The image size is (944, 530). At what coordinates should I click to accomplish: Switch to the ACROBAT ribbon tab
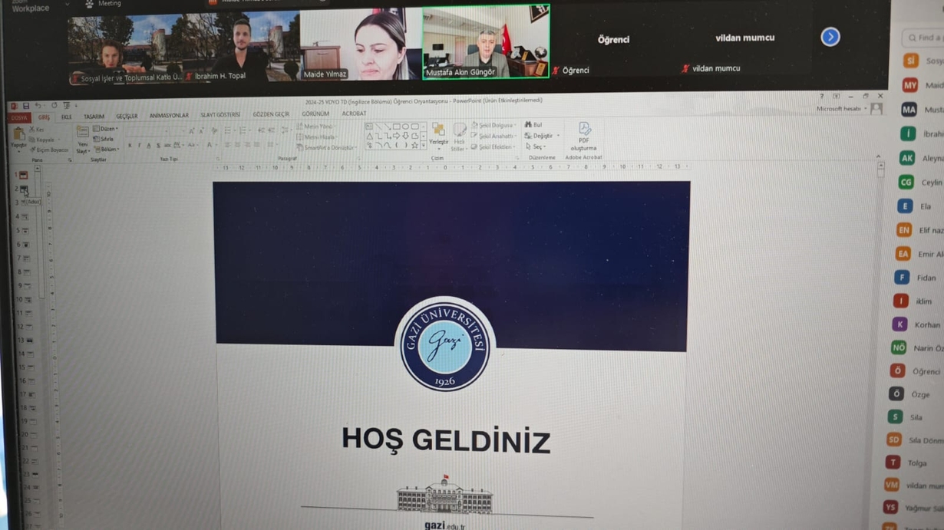point(354,114)
